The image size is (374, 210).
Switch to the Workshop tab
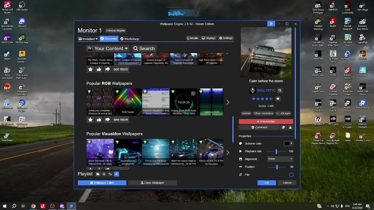(x=129, y=39)
